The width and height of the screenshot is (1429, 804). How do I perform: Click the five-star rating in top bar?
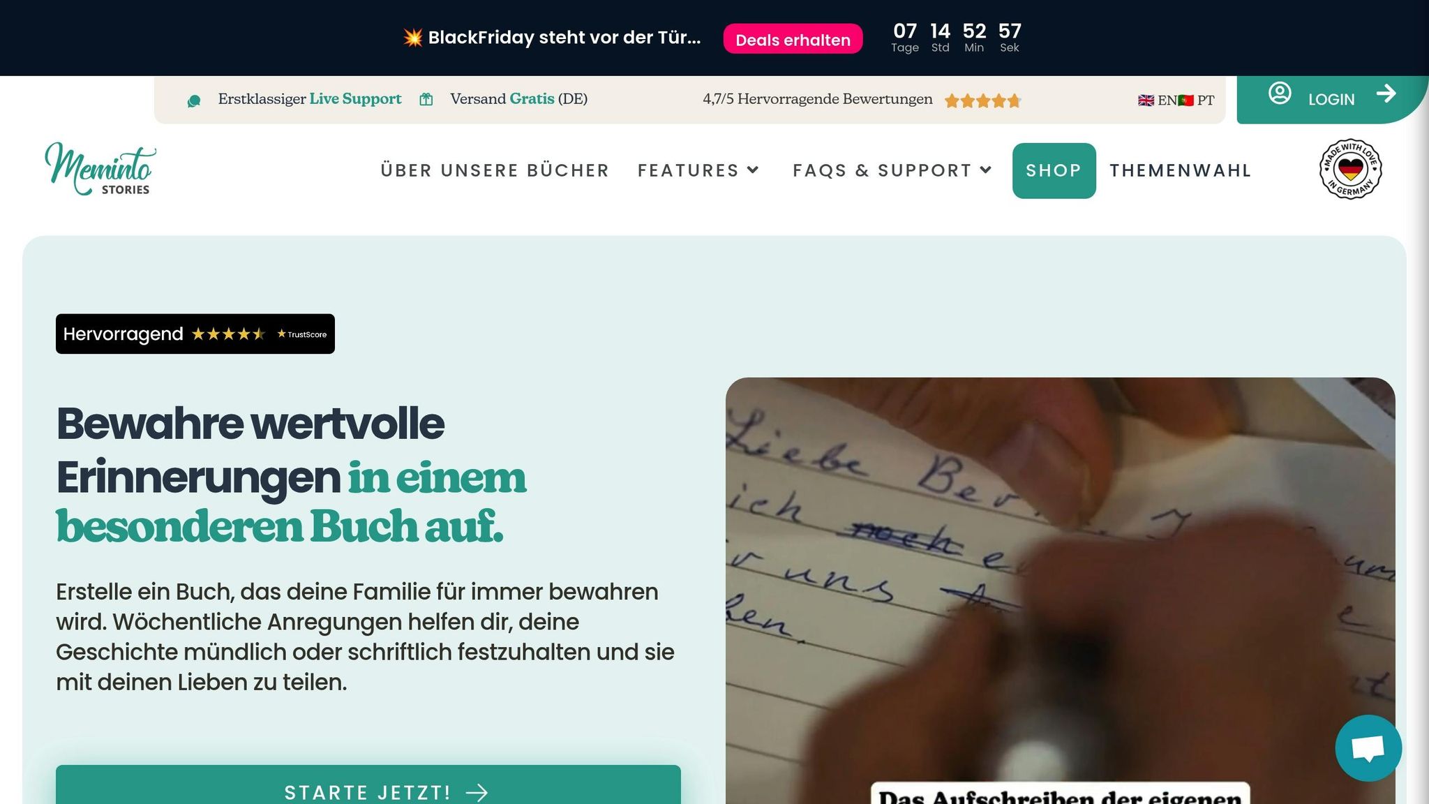[982, 101]
